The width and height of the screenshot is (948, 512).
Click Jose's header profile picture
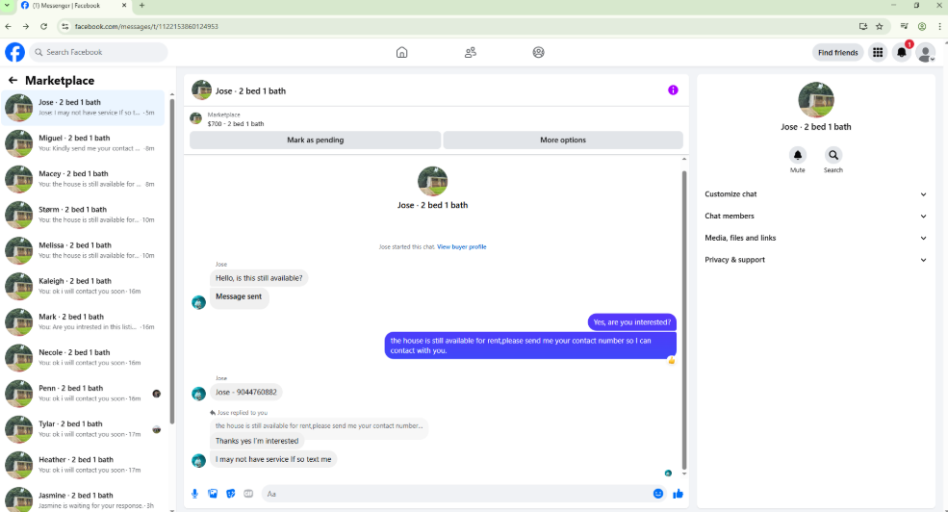point(201,90)
